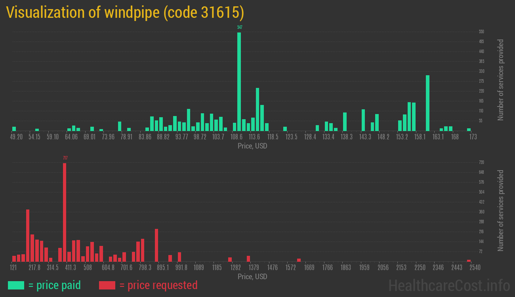The height and width of the screenshot is (297, 515).
Task: Click the tall green bar near price 158.1
Action: tap(427, 103)
